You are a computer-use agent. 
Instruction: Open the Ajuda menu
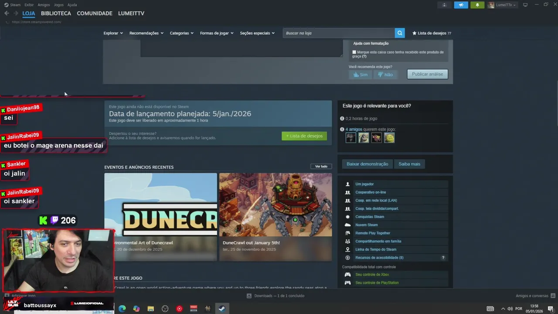(x=72, y=5)
